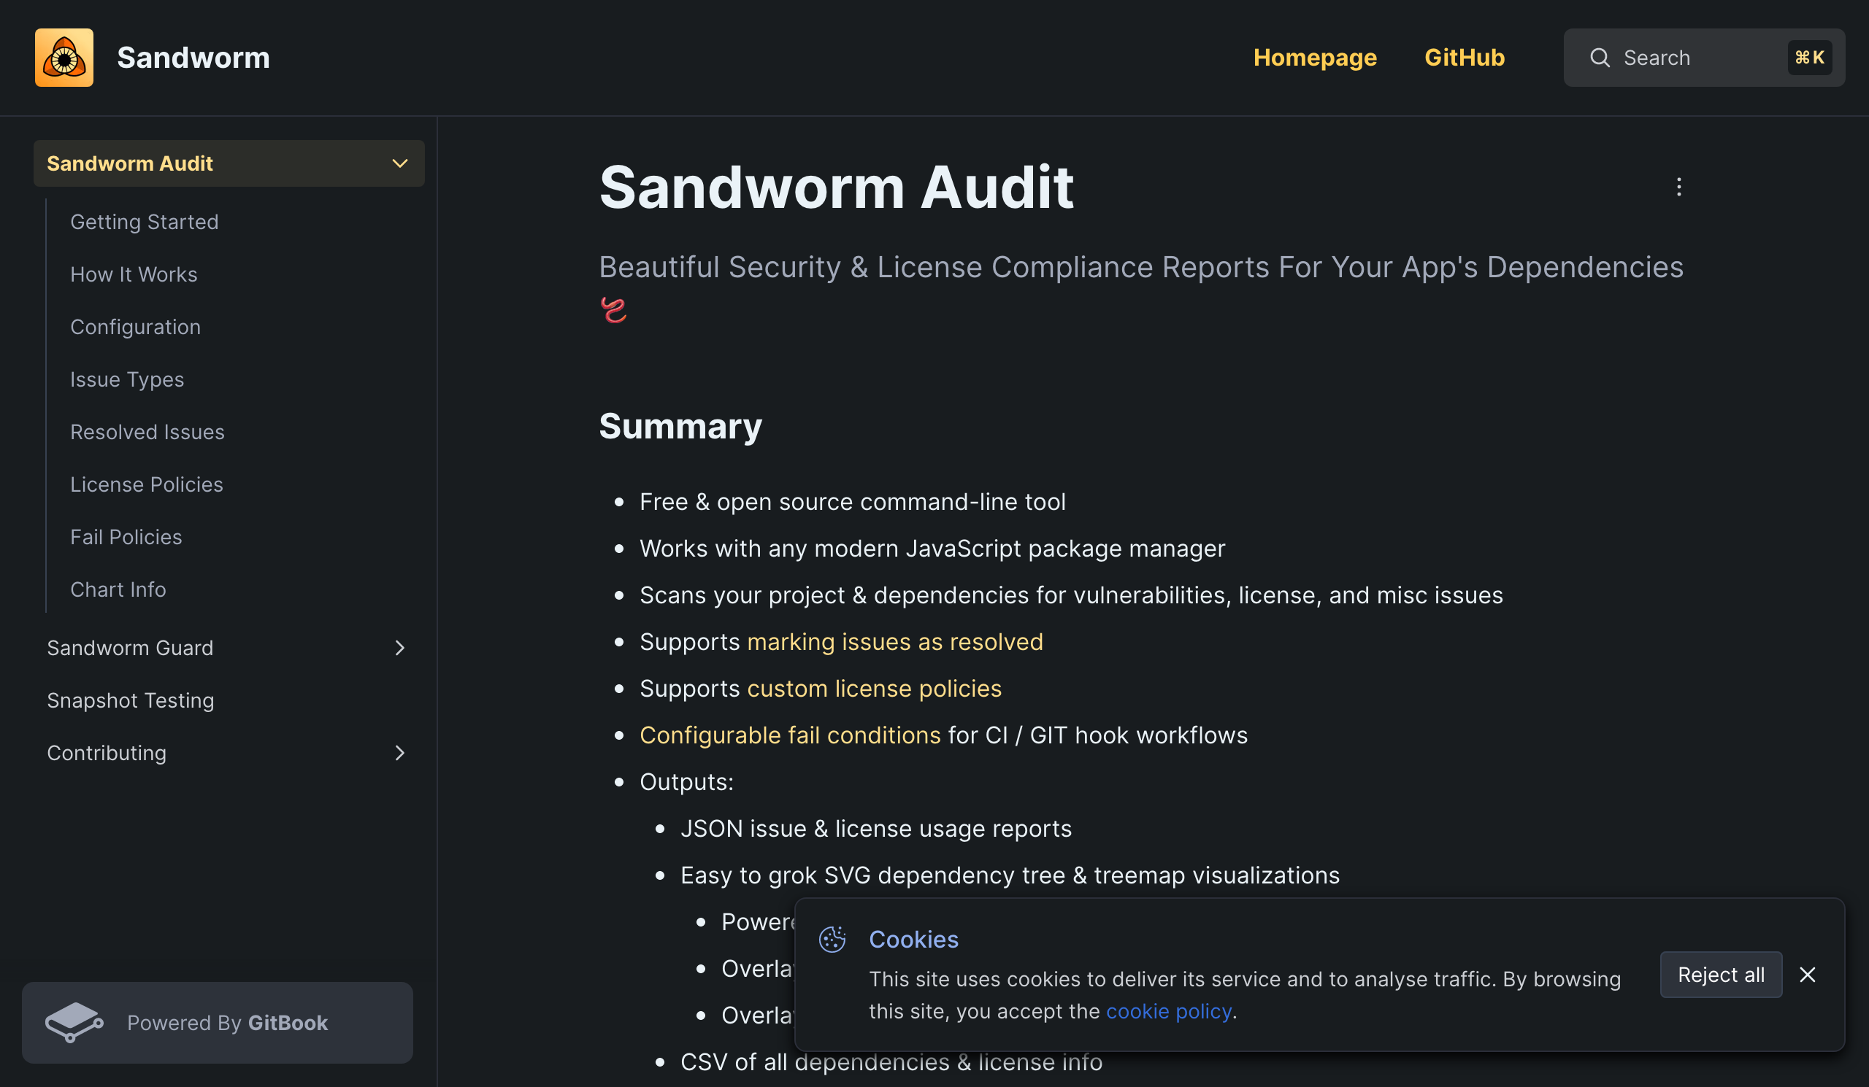Click the Powered By GitBook badge
1869x1087 pixels.
point(218,1024)
